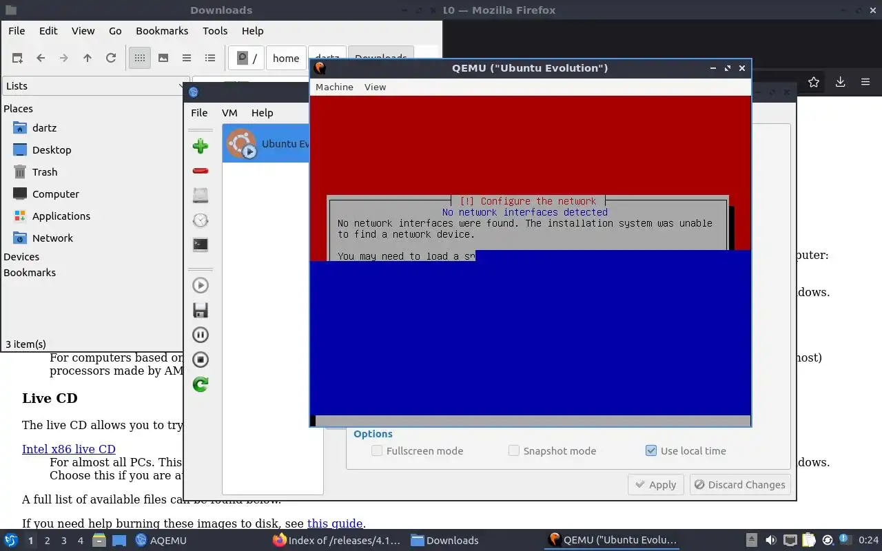Image resolution: width=882 pixels, height=551 pixels.
Task: Open the AQEMU disk drive toolbar icon
Action: 201,196
